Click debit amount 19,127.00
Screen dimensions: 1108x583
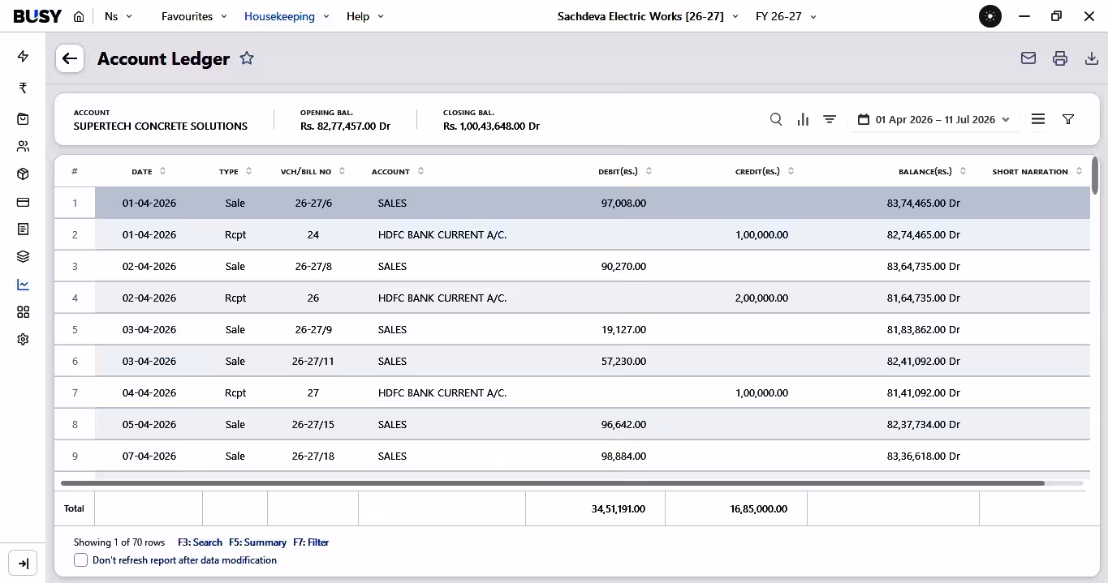(x=623, y=329)
